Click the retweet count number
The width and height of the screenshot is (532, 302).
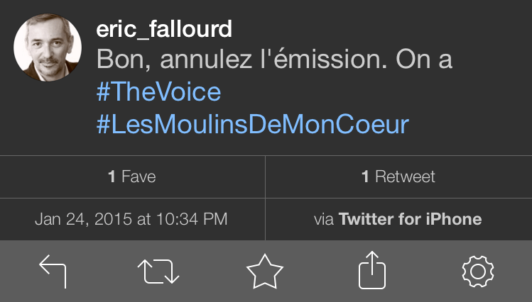coord(365,177)
